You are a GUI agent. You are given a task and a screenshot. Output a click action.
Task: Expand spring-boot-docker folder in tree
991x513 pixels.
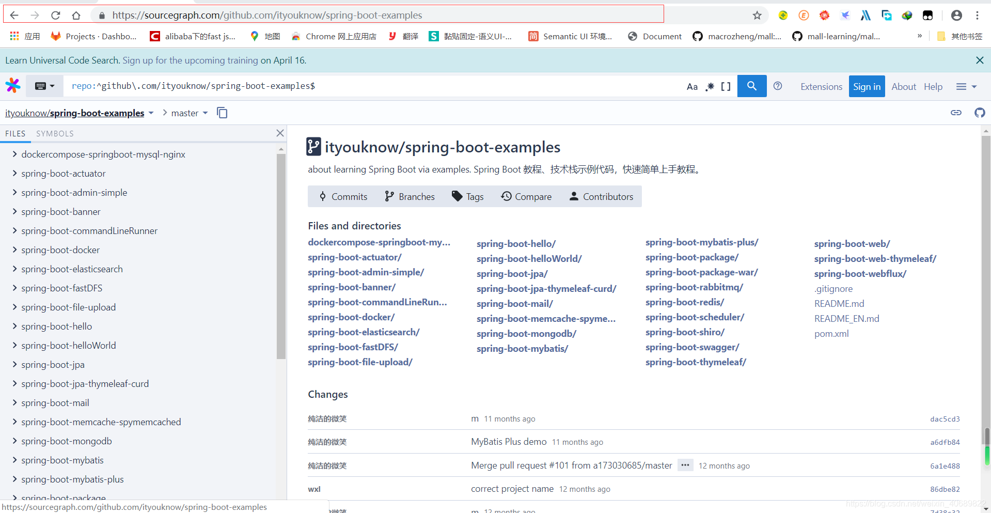coord(14,250)
